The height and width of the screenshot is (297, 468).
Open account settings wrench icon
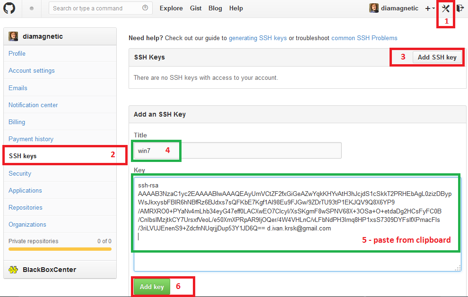445,8
